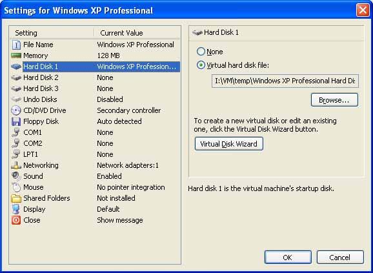Viewport: 373px width, 273px height.
Task: Select the Virtual hard disk file option
Action: [x=201, y=65]
